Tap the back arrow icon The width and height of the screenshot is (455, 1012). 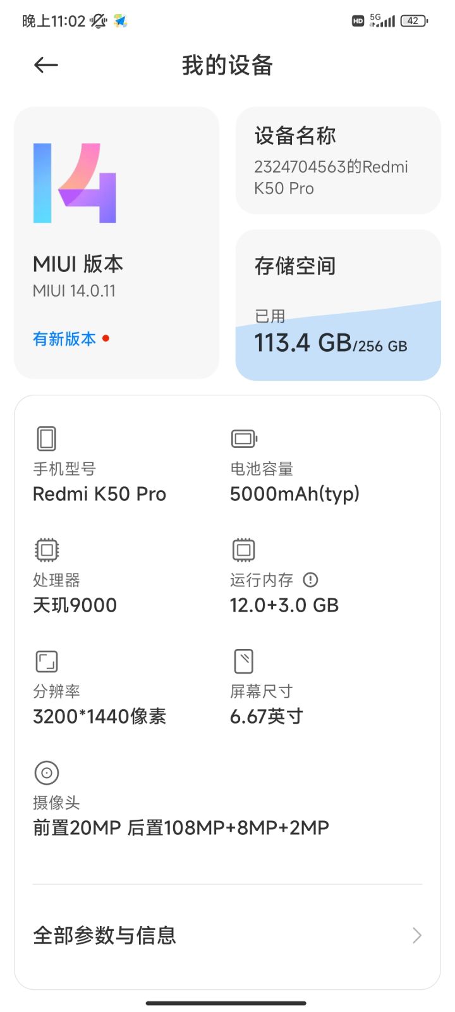click(46, 65)
